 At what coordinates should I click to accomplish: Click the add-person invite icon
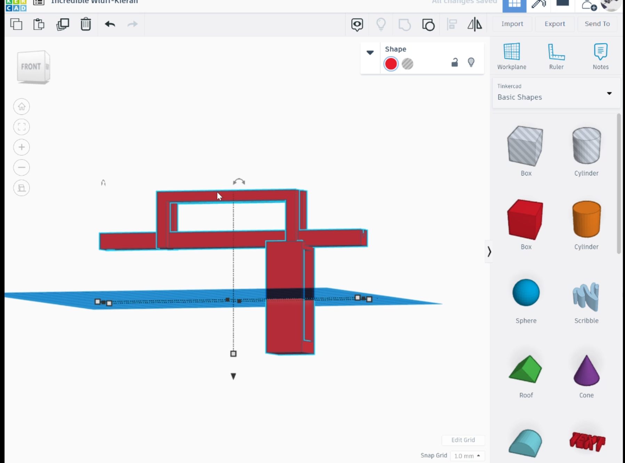click(x=588, y=5)
